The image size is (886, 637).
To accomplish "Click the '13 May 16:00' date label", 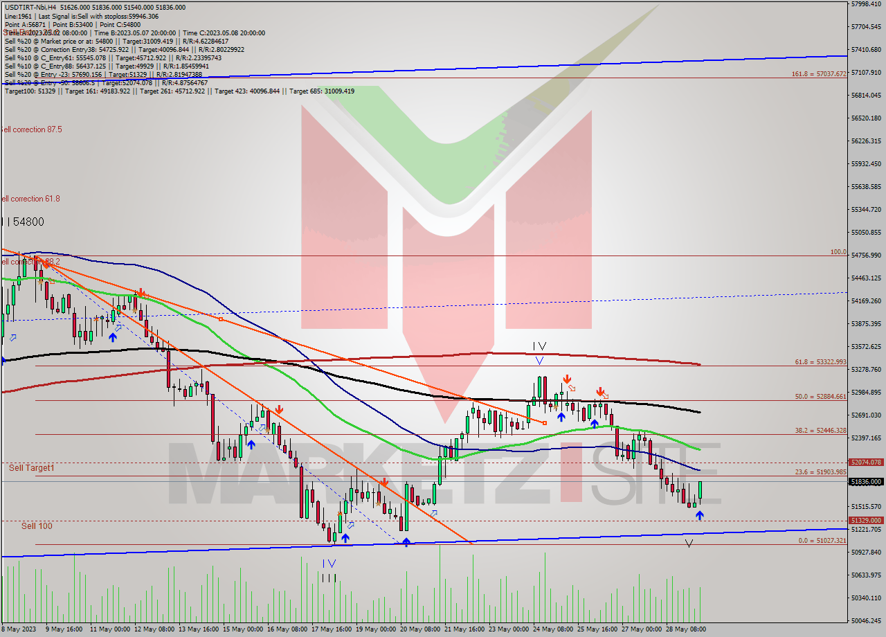I will click(199, 629).
